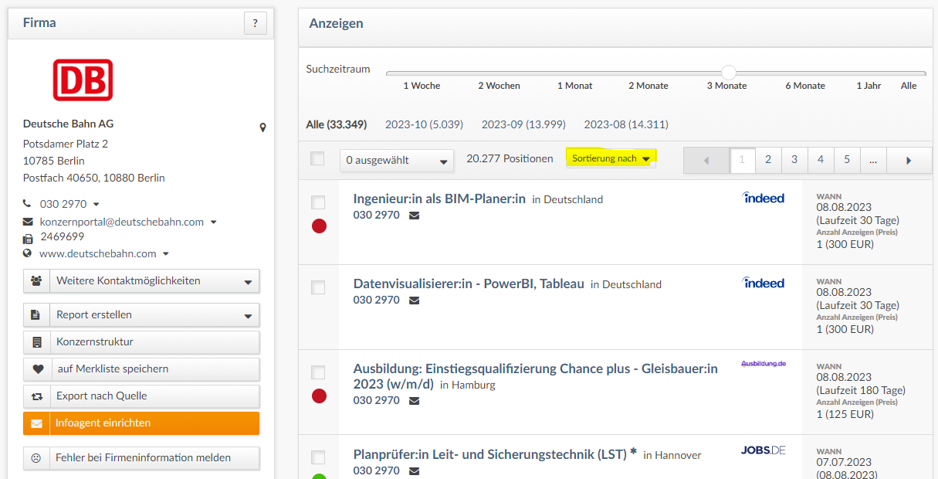Open the indeed logo on the BIM-Planer listing

tap(763, 198)
